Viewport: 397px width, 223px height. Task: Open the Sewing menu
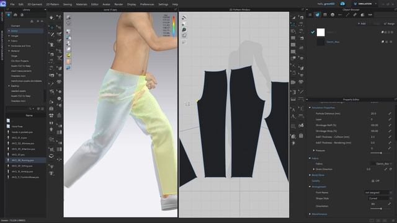pyautogui.click(x=68, y=4)
